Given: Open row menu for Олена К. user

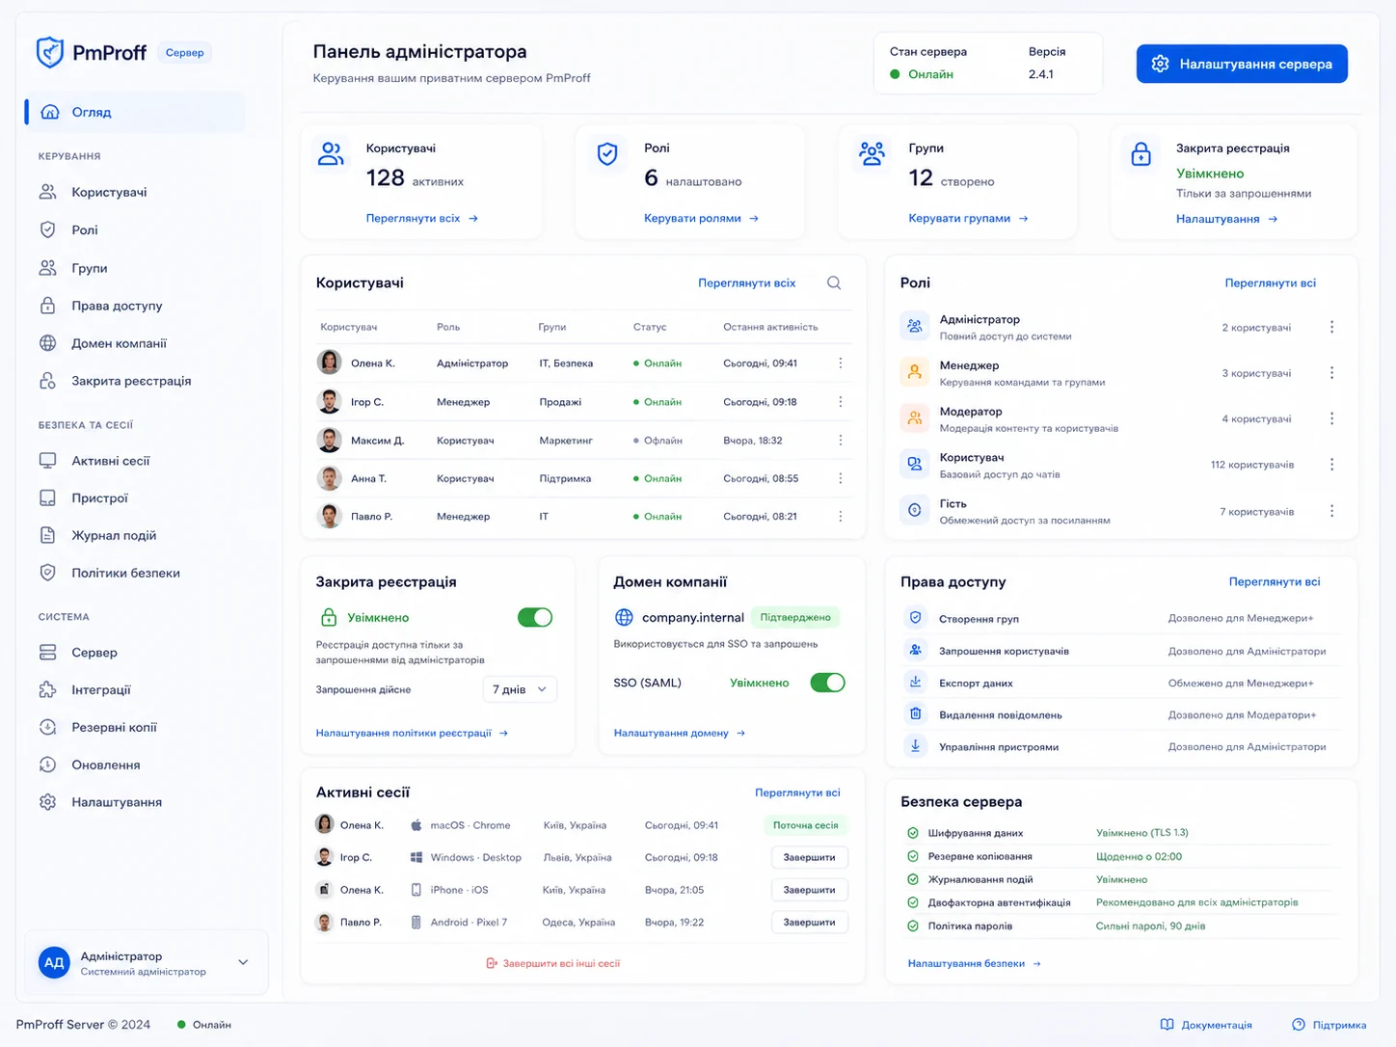Looking at the screenshot, I should pyautogui.click(x=841, y=362).
